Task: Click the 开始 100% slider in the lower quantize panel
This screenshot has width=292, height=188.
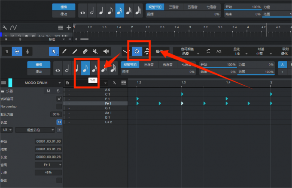Action: coord(218,65)
